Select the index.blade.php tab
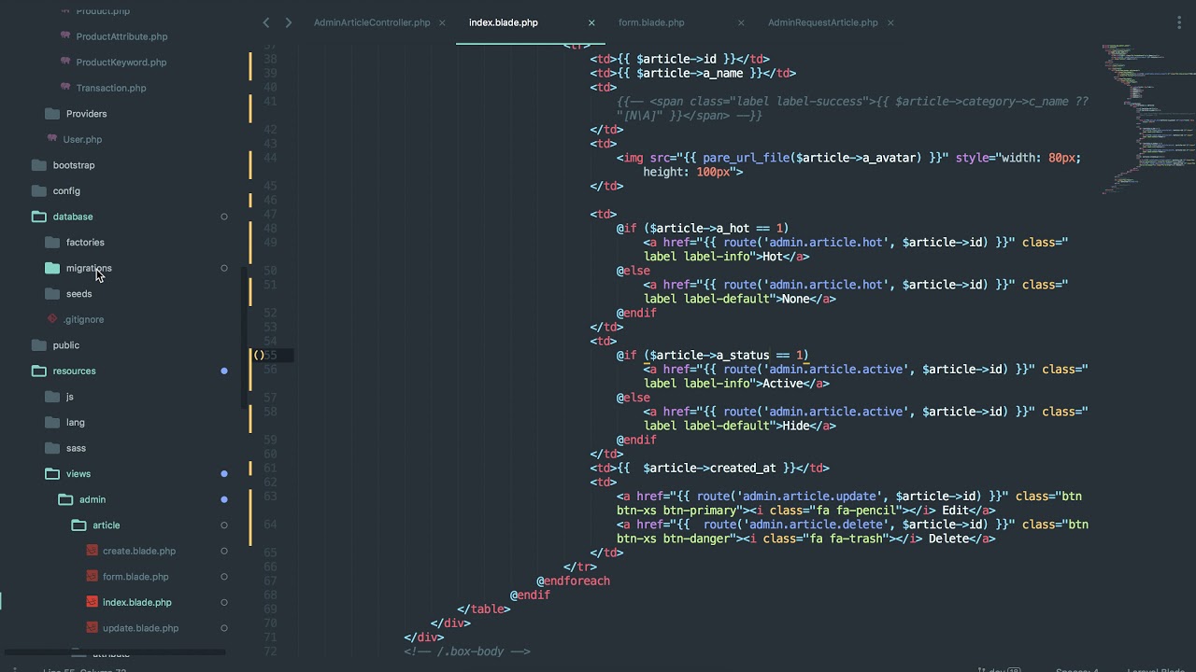1196x672 pixels. [504, 22]
